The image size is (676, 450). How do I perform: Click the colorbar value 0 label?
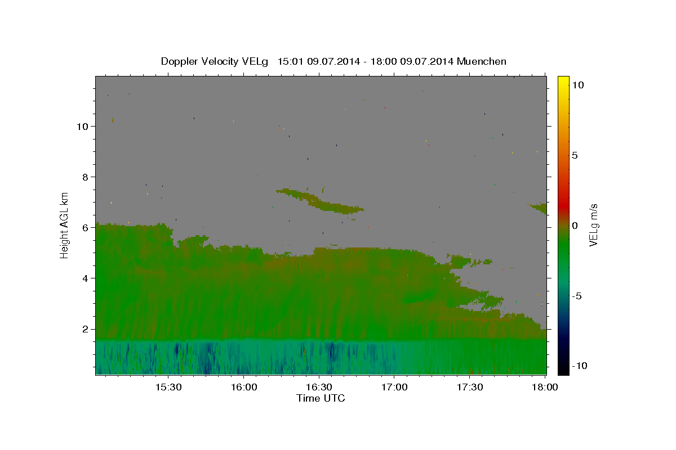(575, 226)
